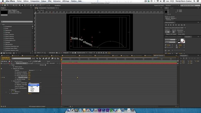Click the play button in preview panel
The image size is (201, 113).
pos(171,25)
